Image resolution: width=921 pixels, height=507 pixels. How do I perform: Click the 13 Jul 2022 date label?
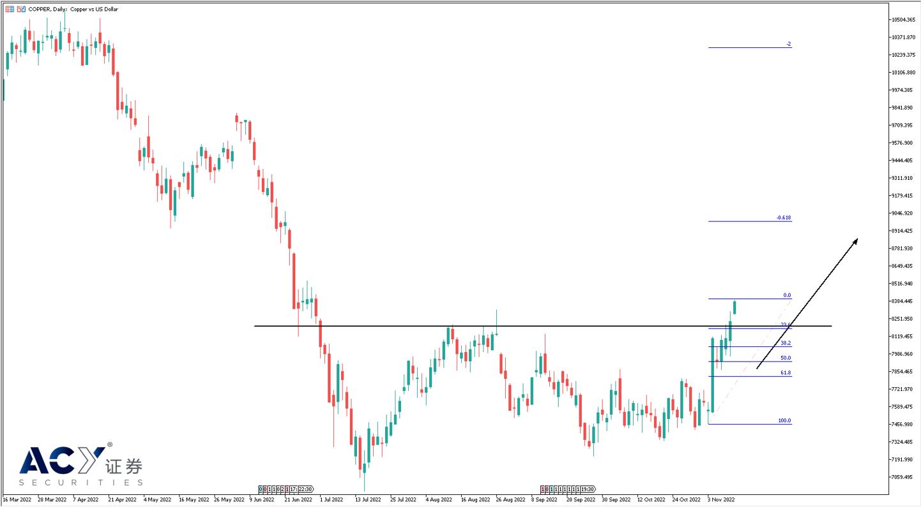(367, 499)
